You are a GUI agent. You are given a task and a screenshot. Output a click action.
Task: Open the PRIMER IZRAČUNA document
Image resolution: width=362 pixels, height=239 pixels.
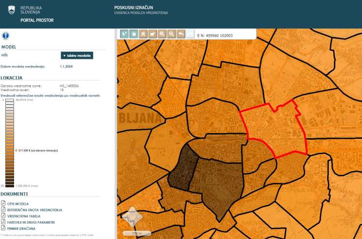[21, 229]
